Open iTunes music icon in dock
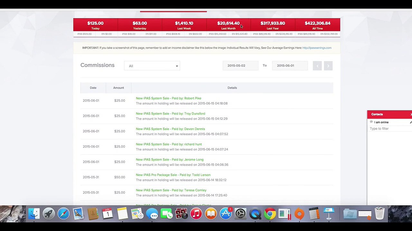Screen dimensions: 412x231 (x=196, y=214)
